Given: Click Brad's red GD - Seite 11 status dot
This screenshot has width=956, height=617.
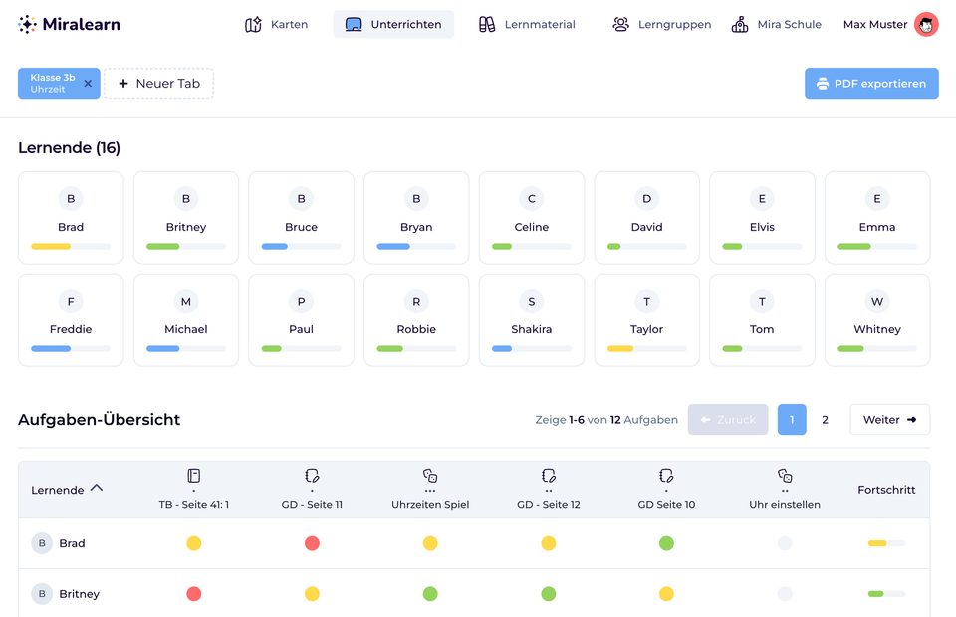Looking at the screenshot, I should click(x=312, y=543).
